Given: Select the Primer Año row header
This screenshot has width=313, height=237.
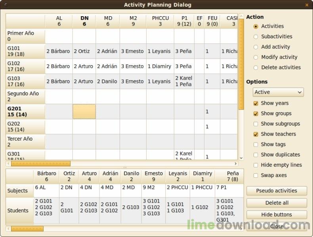Looking at the screenshot, I should (x=25, y=36).
